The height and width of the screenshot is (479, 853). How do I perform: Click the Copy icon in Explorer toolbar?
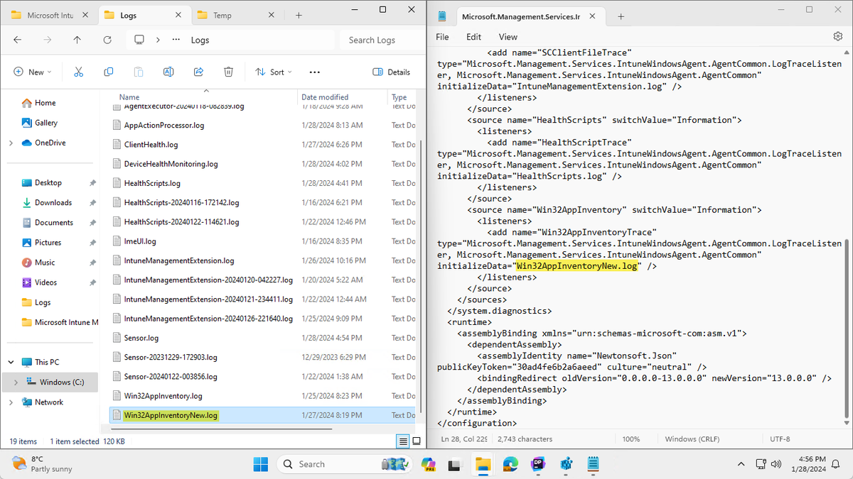pos(109,72)
